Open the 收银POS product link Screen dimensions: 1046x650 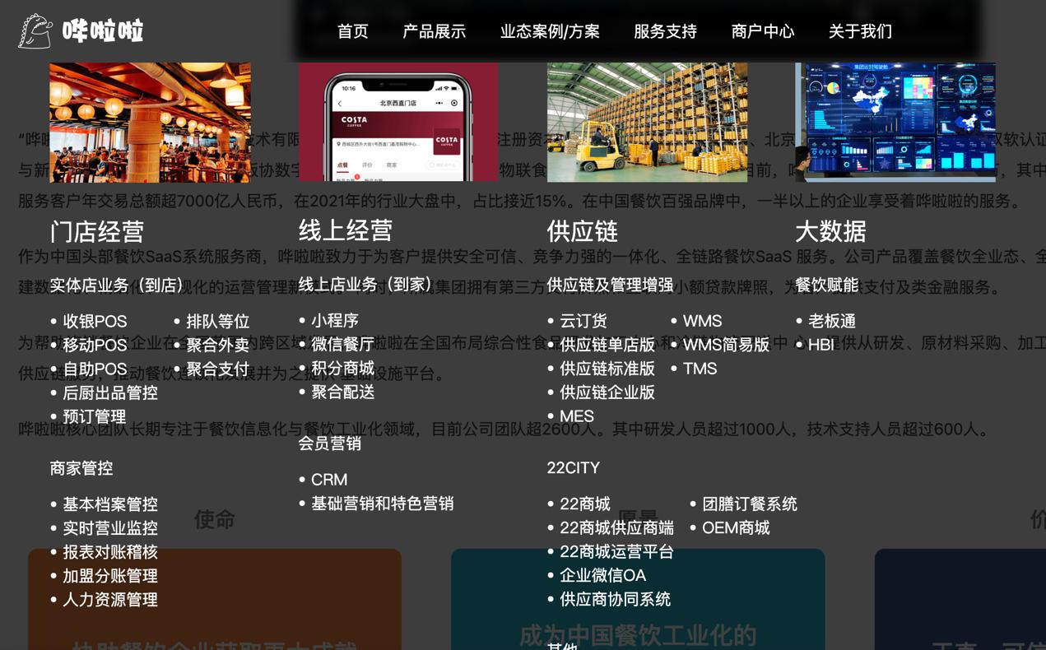[x=95, y=321]
